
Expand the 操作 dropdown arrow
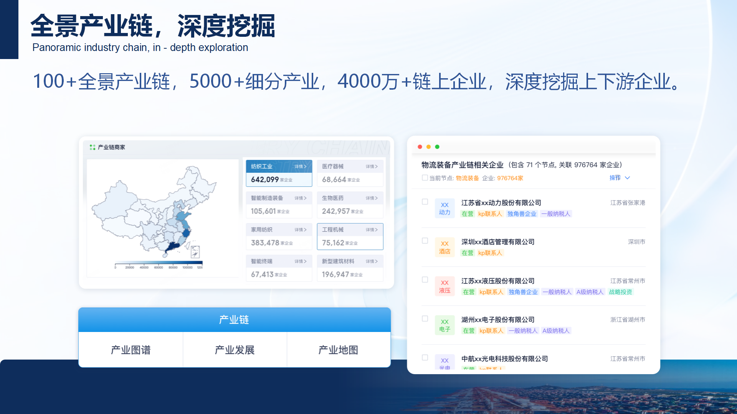(627, 178)
